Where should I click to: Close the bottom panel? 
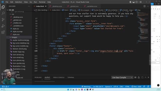(148, 77)
